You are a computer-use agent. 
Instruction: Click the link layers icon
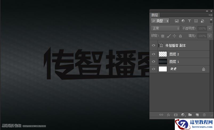(161, 115)
